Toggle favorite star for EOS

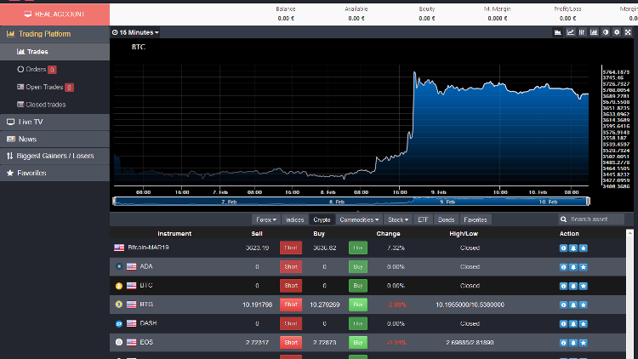583,343
